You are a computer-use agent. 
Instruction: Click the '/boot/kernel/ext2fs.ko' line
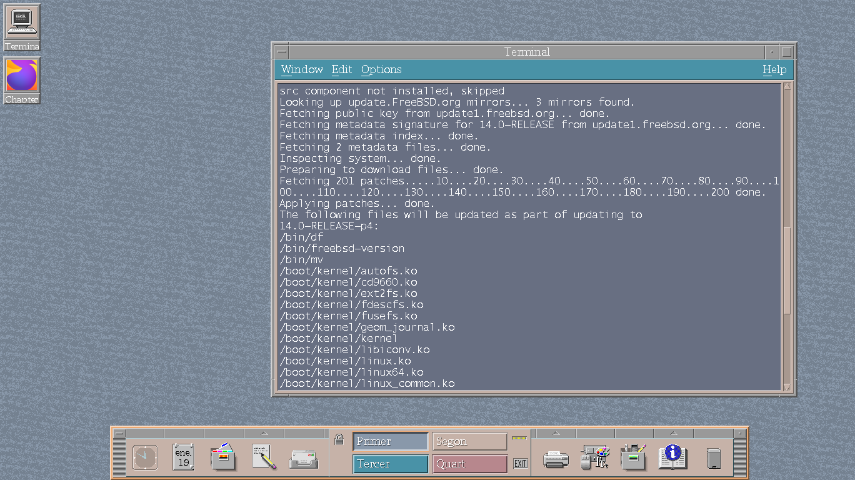coord(348,294)
